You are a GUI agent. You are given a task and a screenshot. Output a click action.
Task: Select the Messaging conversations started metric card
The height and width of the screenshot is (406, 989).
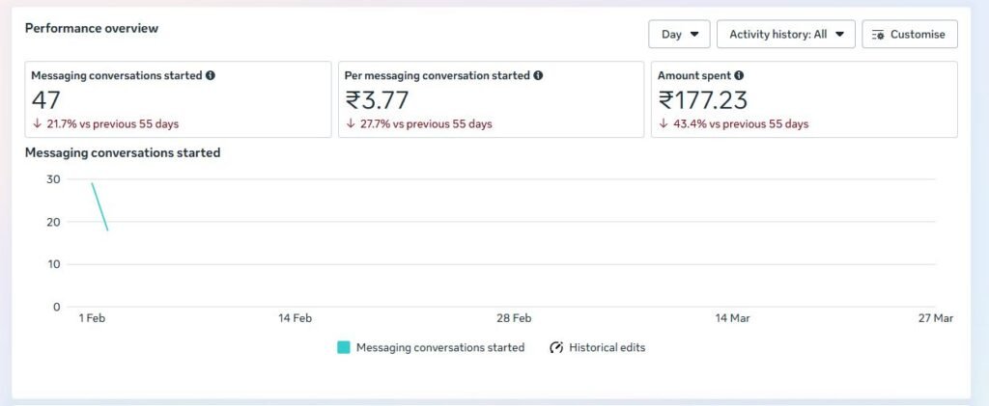pyautogui.click(x=178, y=99)
